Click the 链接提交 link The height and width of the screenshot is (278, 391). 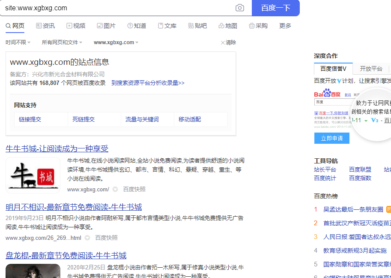coord(30,119)
